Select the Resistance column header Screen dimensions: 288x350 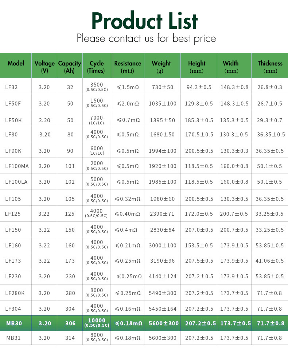click(128, 67)
